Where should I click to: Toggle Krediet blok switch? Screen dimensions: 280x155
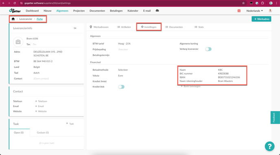[x=121, y=87]
